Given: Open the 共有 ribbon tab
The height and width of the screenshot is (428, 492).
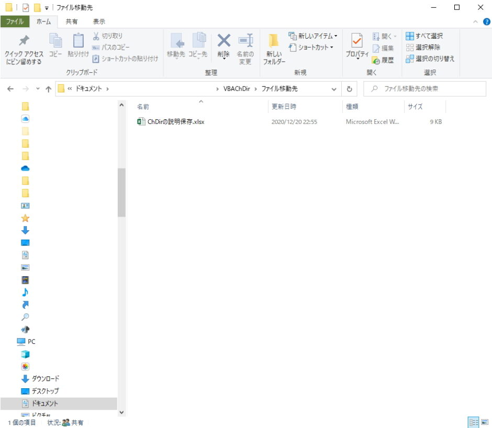Looking at the screenshot, I should (72, 21).
